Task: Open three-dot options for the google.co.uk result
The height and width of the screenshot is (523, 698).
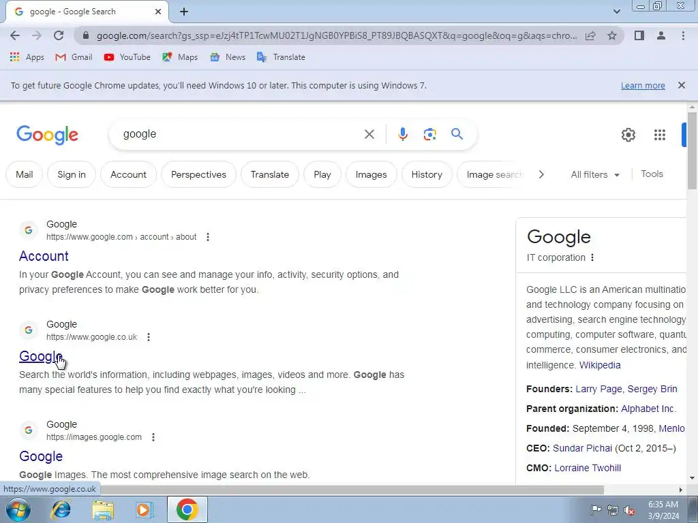Action: (x=148, y=337)
